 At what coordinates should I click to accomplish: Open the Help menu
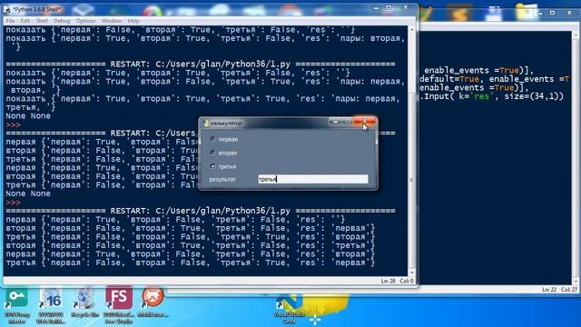click(133, 21)
